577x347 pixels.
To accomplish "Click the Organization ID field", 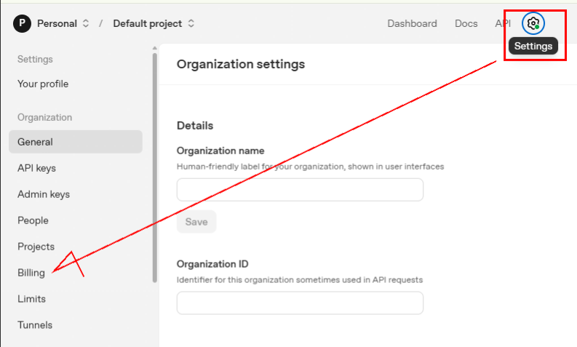I will tap(300, 303).
